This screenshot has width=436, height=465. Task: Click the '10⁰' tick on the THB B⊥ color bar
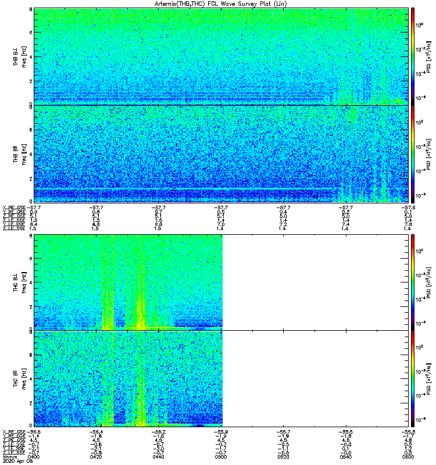(419, 25)
